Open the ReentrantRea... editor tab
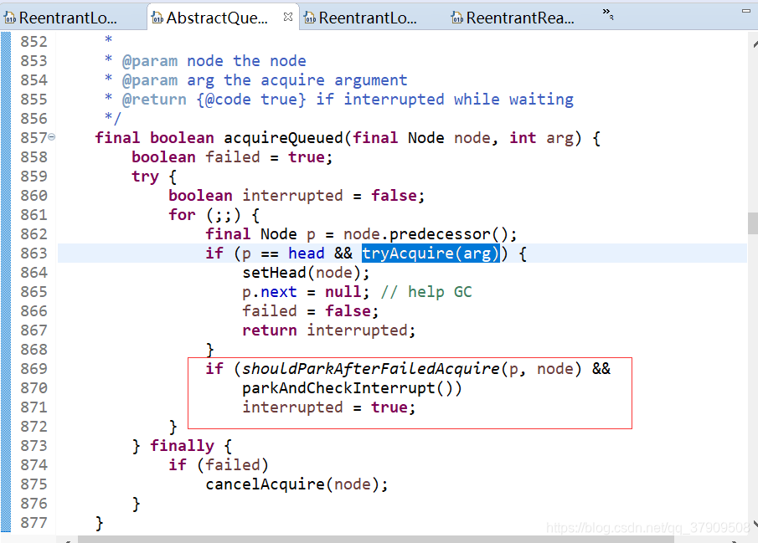Image resolution: width=758 pixels, height=543 pixels. 513,18
